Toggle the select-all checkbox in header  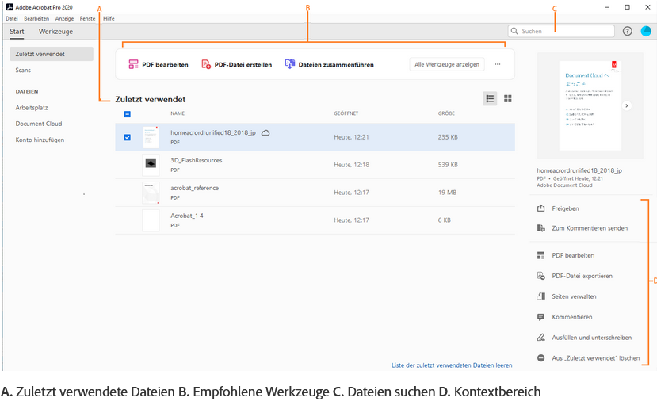pyautogui.click(x=128, y=114)
